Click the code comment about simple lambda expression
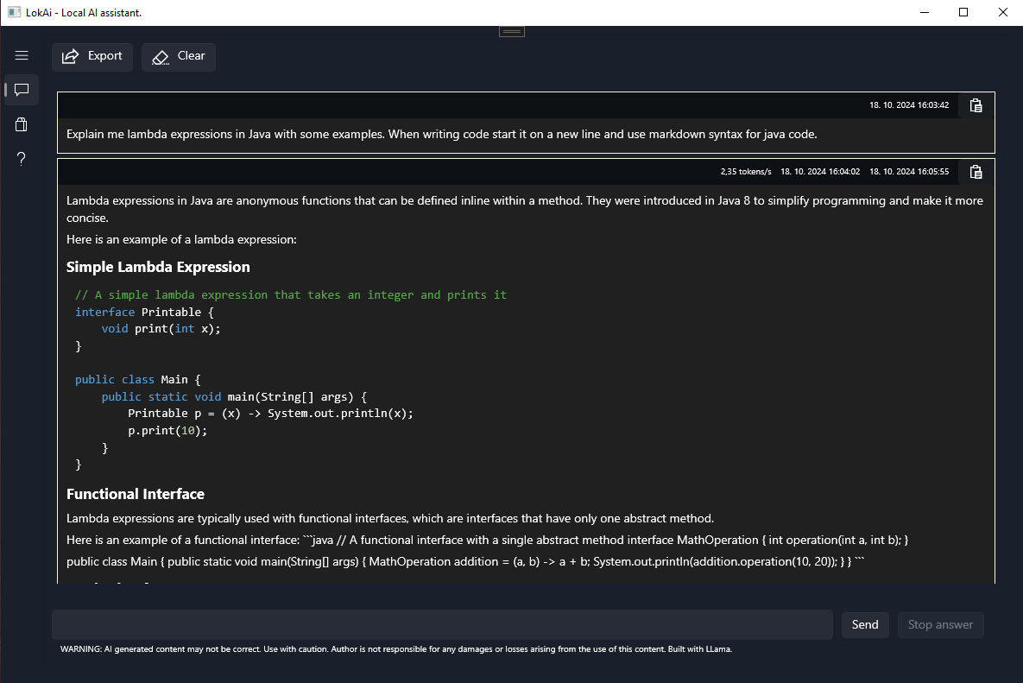This screenshot has height=683, width=1023. pos(291,294)
